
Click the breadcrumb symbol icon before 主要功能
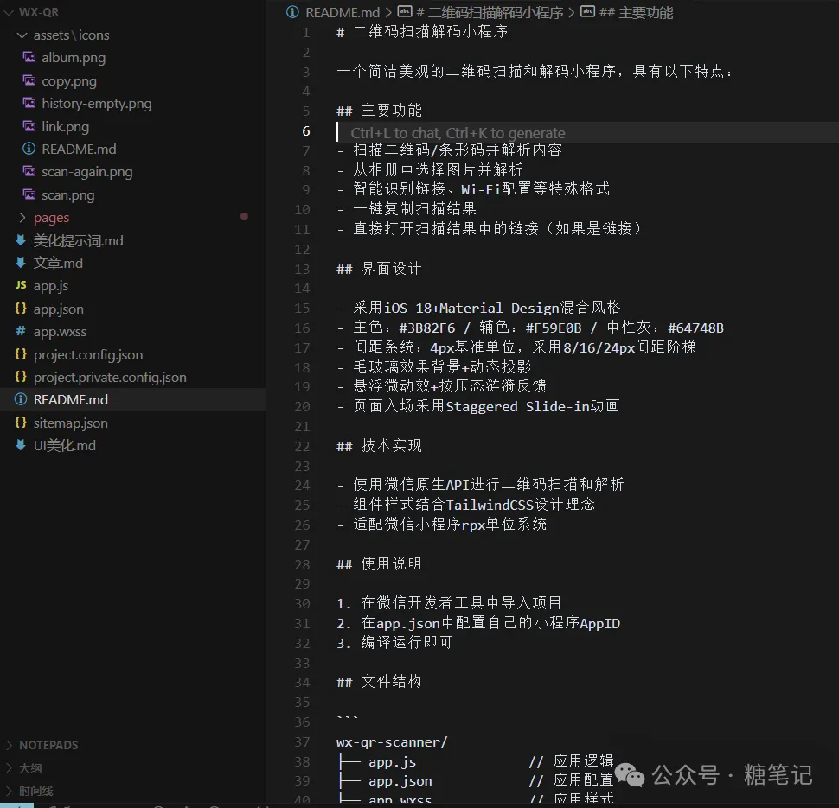tap(587, 12)
